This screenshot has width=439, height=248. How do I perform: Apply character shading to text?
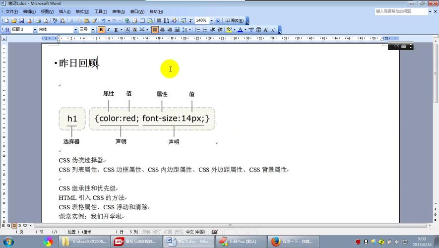pyautogui.click(x=134, y=29)
